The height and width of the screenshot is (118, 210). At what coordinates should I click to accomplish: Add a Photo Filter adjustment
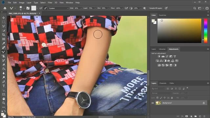point(169,61)
